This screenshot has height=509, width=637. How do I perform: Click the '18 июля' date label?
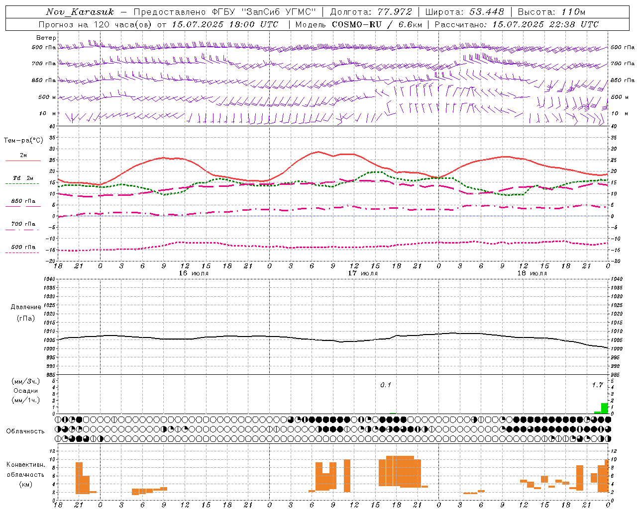[532, 273]
